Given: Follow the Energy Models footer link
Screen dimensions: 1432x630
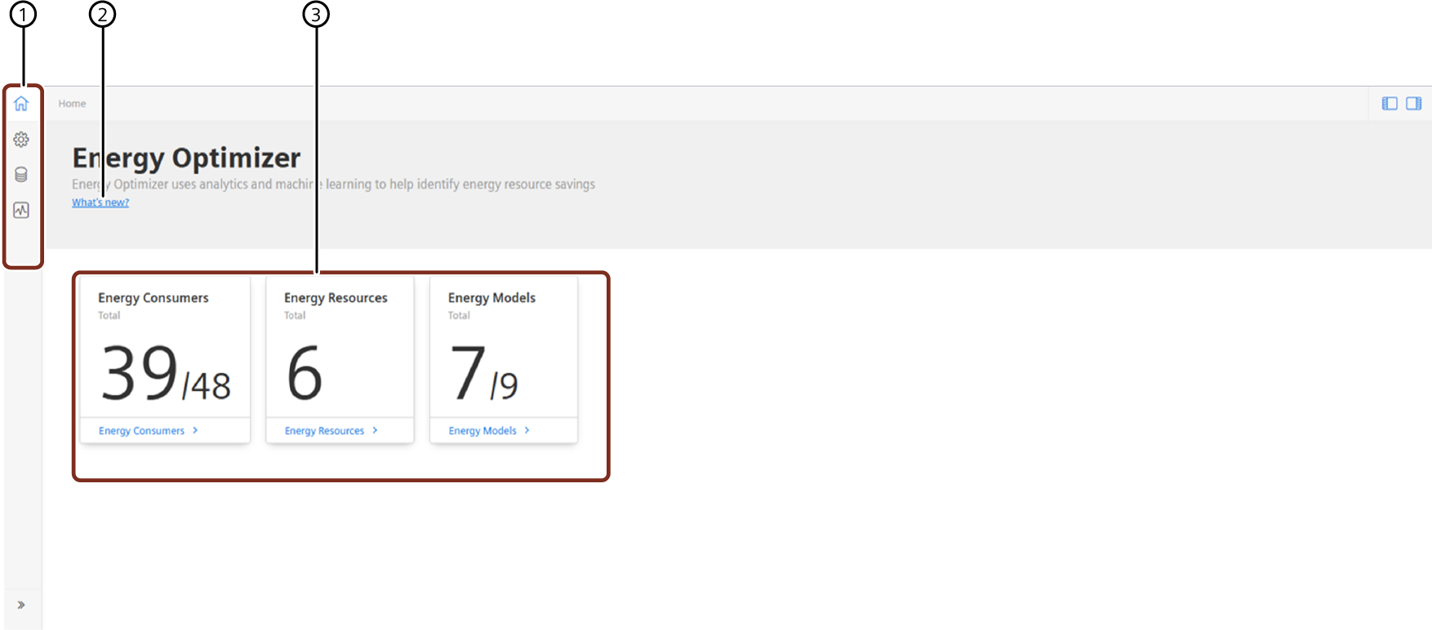Looking at the screenshot, I should [483, 431].
